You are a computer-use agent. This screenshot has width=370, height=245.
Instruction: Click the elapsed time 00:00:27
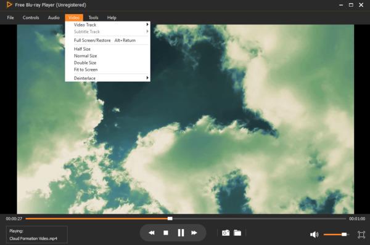pos(14,219)
